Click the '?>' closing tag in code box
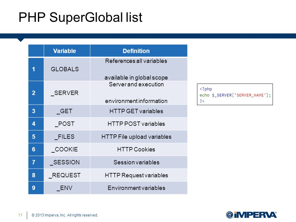The width and height of the screenshot is (296, 222). 202,101
